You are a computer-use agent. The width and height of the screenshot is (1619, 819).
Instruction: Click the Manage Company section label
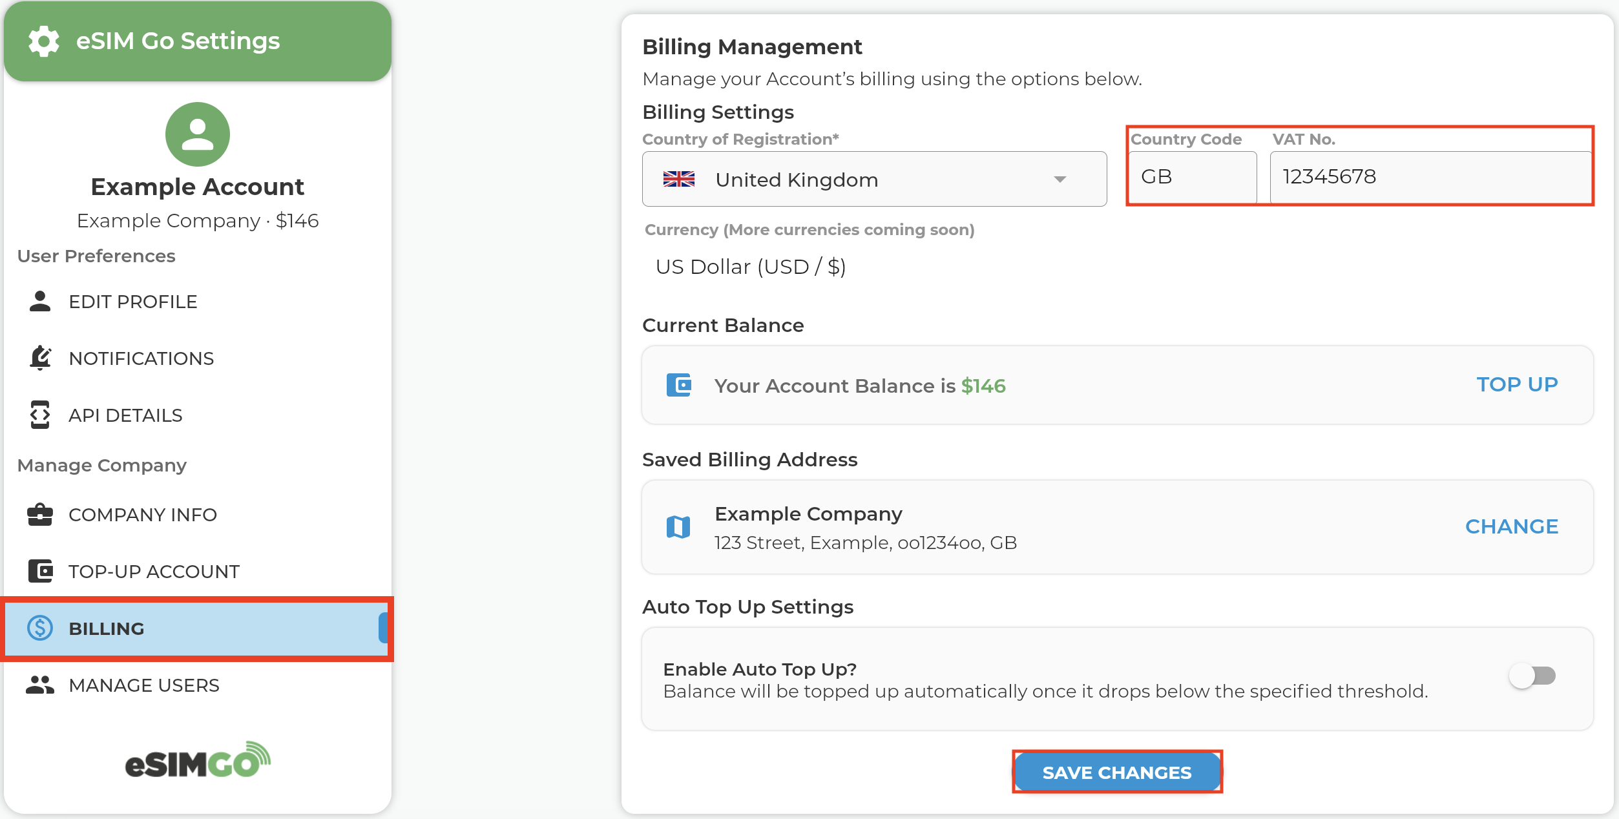(x=102, y=465)
